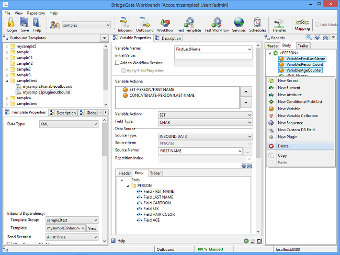
Task: Click the ellipsis button next to Source Name
Action: click(247, 151)
